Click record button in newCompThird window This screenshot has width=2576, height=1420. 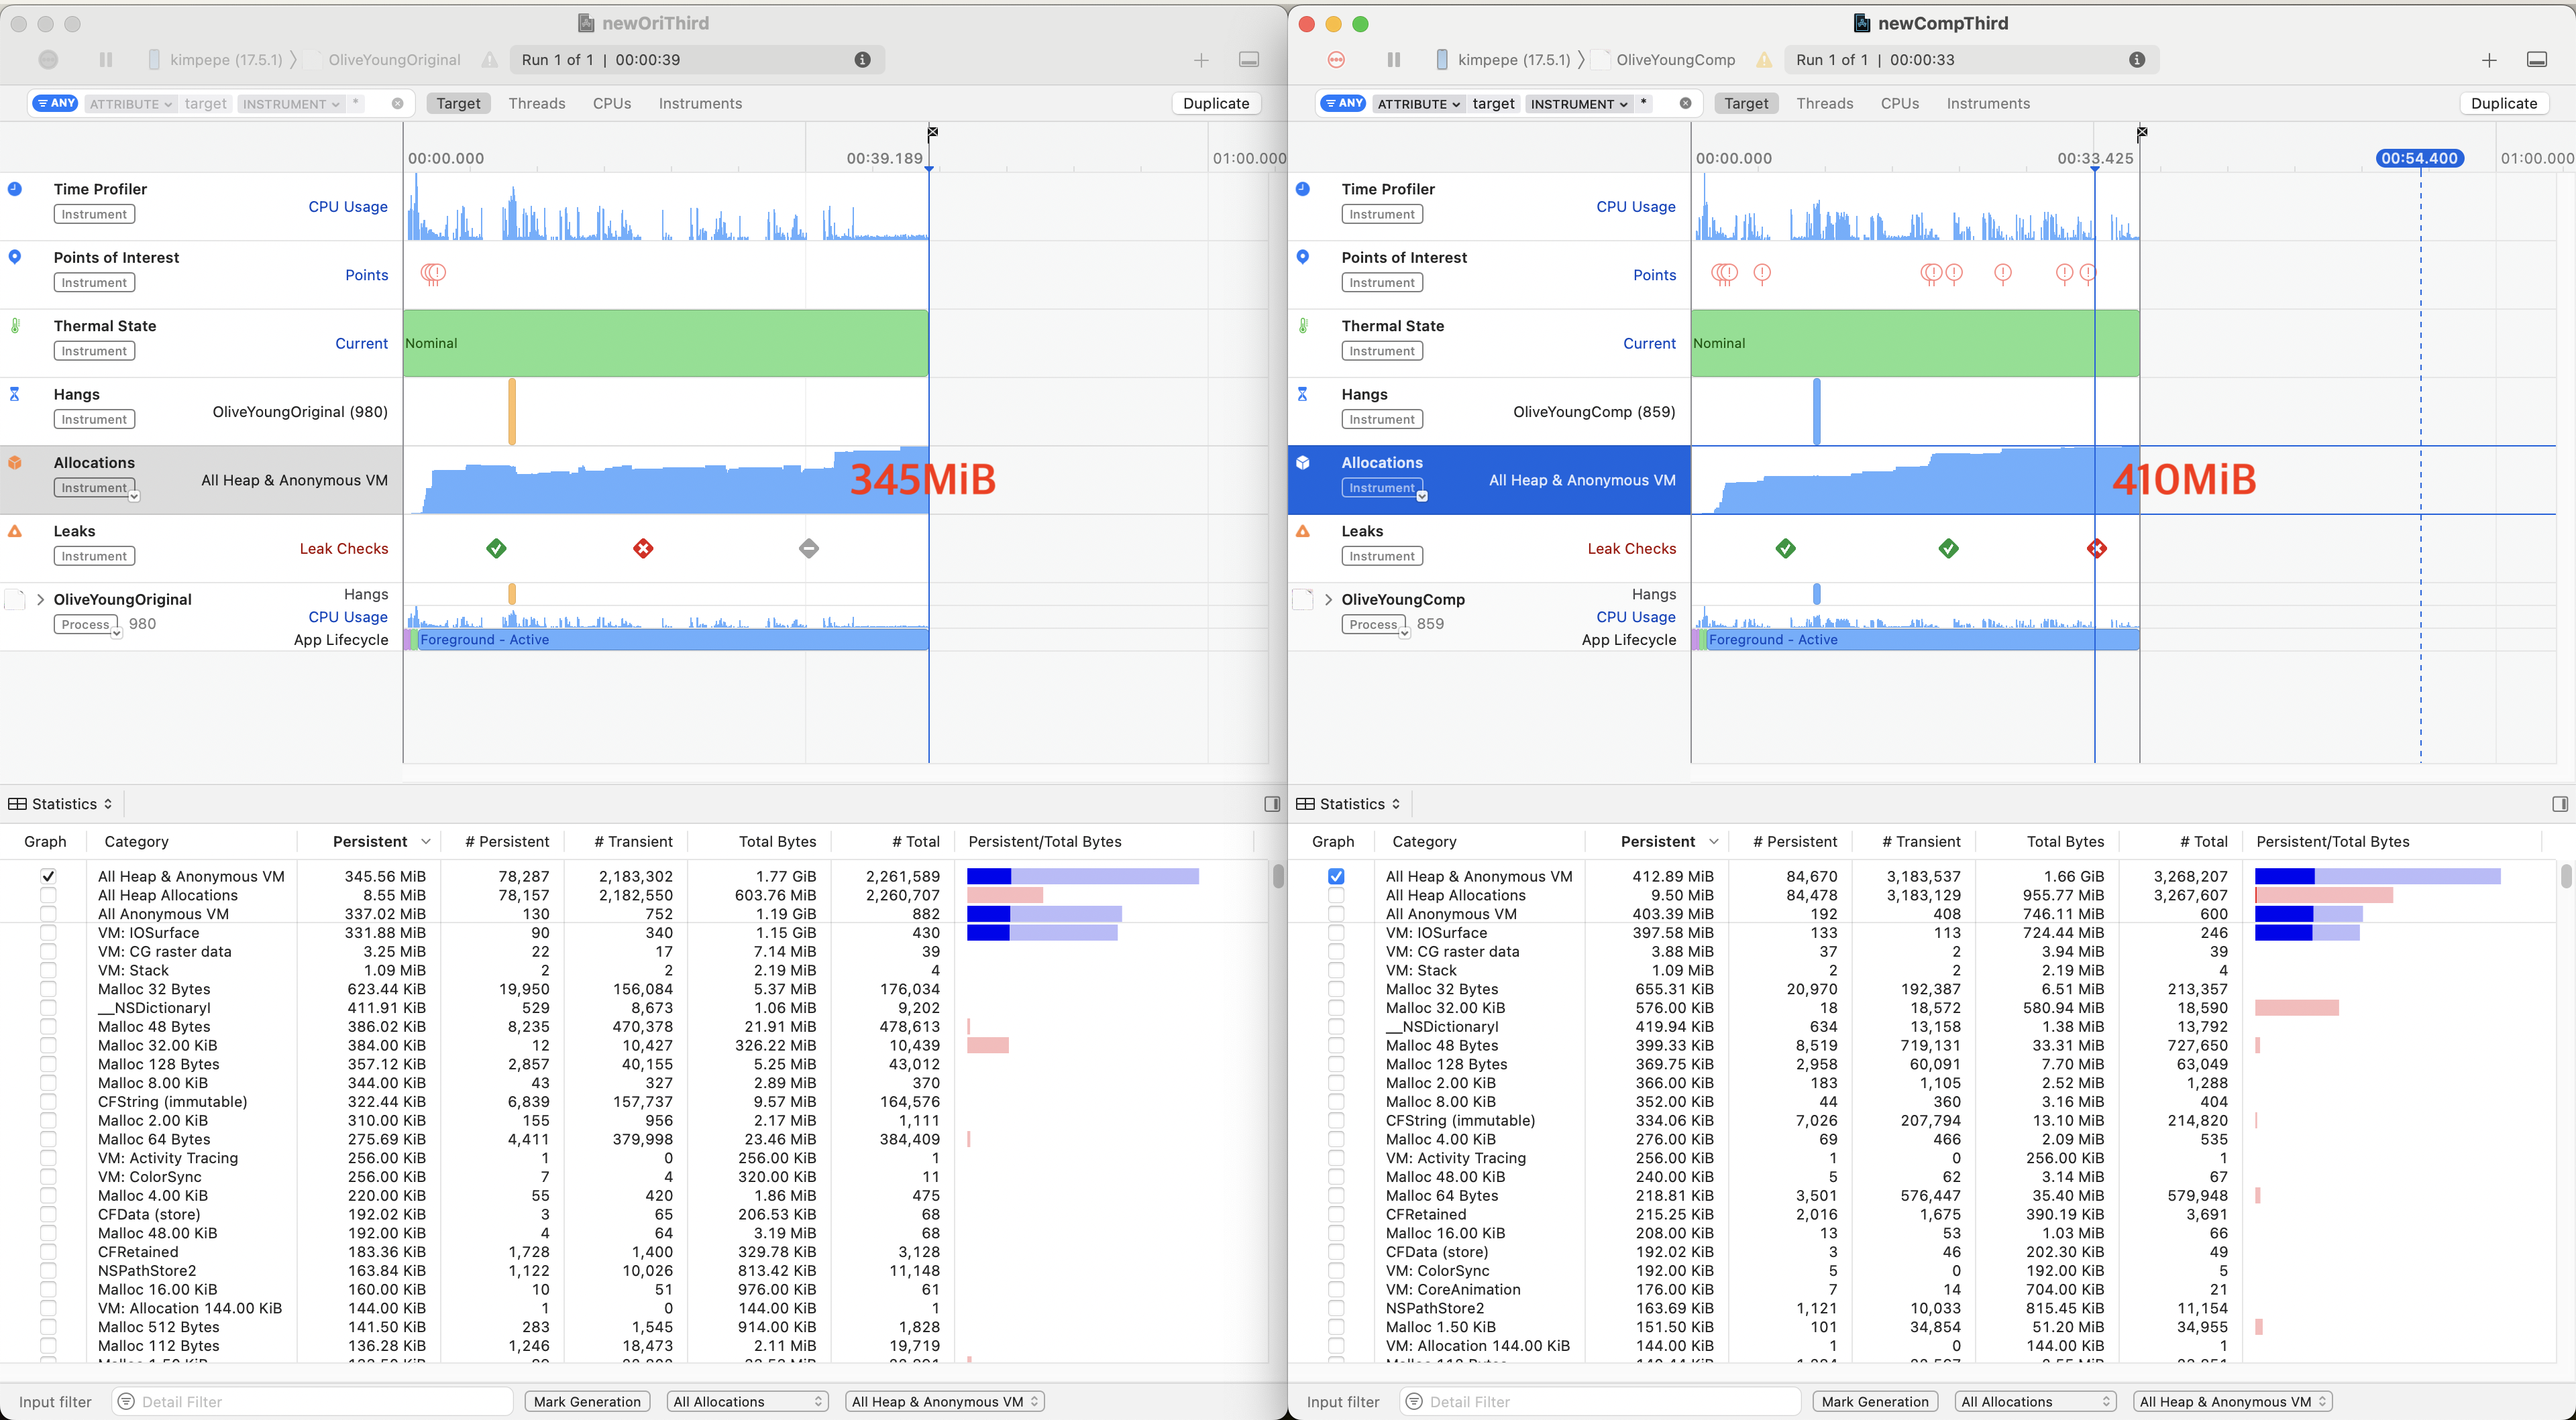1336,60
